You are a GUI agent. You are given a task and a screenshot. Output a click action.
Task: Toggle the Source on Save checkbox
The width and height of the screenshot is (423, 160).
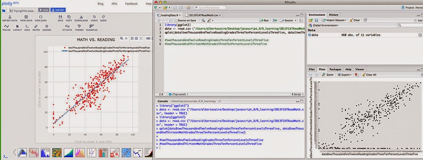(176, 20)
